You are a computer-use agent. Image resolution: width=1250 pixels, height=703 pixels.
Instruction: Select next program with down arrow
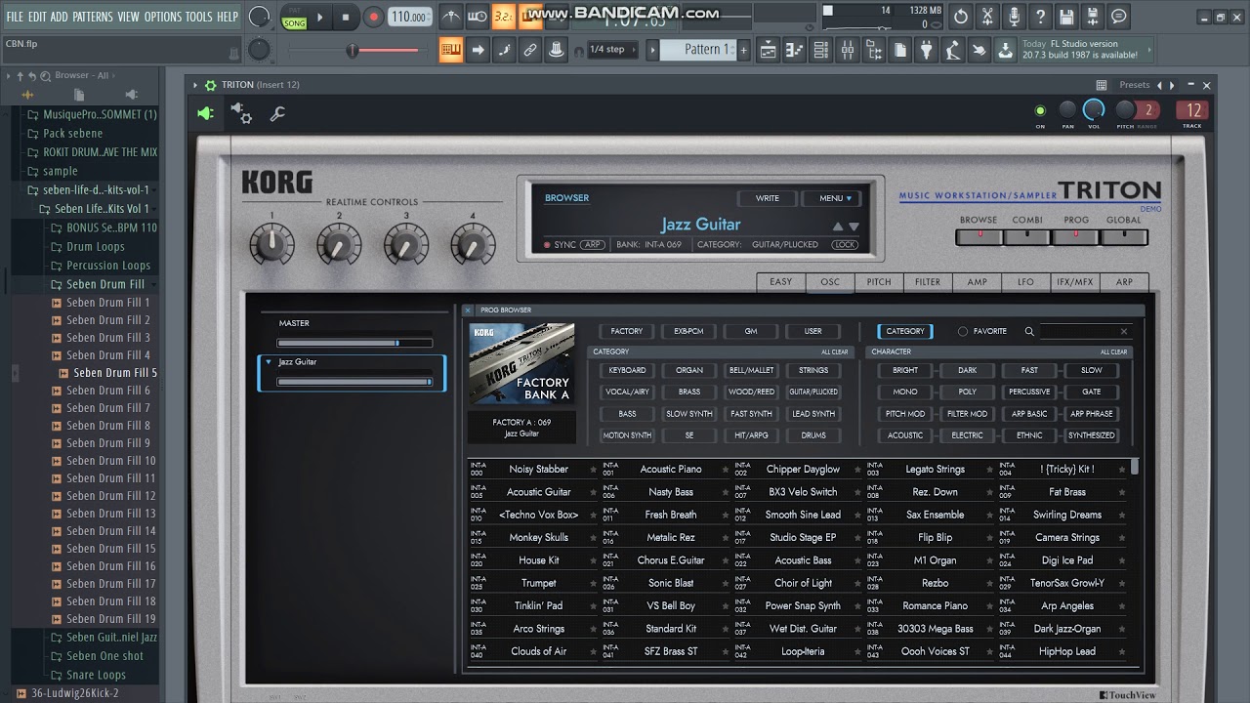(854, 227)
